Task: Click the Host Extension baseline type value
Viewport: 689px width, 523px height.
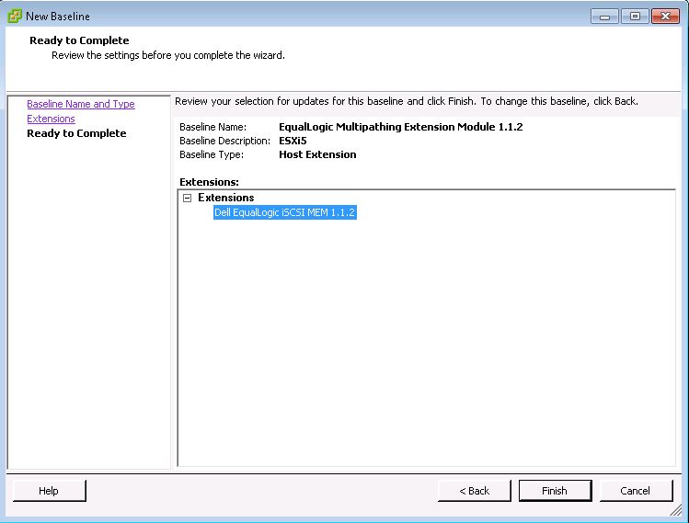Action: click(x=317, y=154)
